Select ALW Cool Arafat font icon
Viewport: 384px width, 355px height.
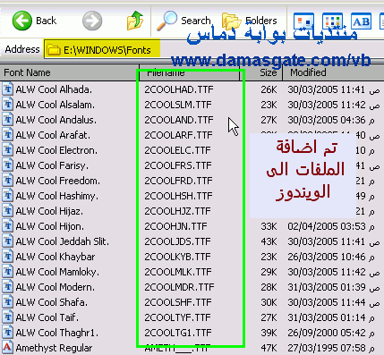8,135
